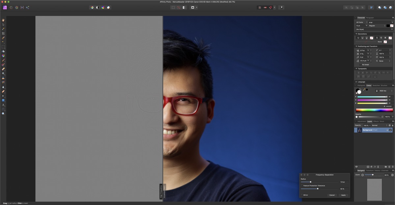Open the All Fonts collection dropdown
The height and width of the screenshot is (205, 395).
(x=361, y=22)
